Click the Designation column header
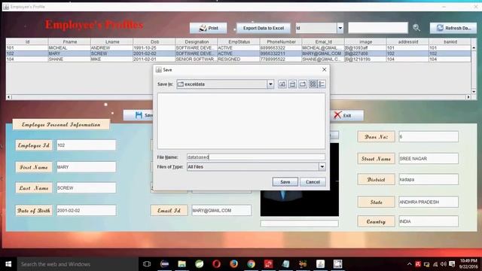The image size is (482, 271). [x=197, y=41]
